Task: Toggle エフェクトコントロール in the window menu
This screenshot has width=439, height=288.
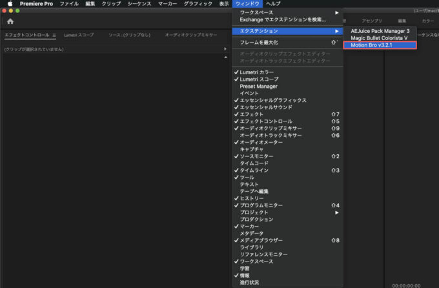Action: point(287,121)
